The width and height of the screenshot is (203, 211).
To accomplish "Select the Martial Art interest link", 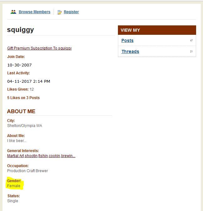I will click(x=16, y=156).
